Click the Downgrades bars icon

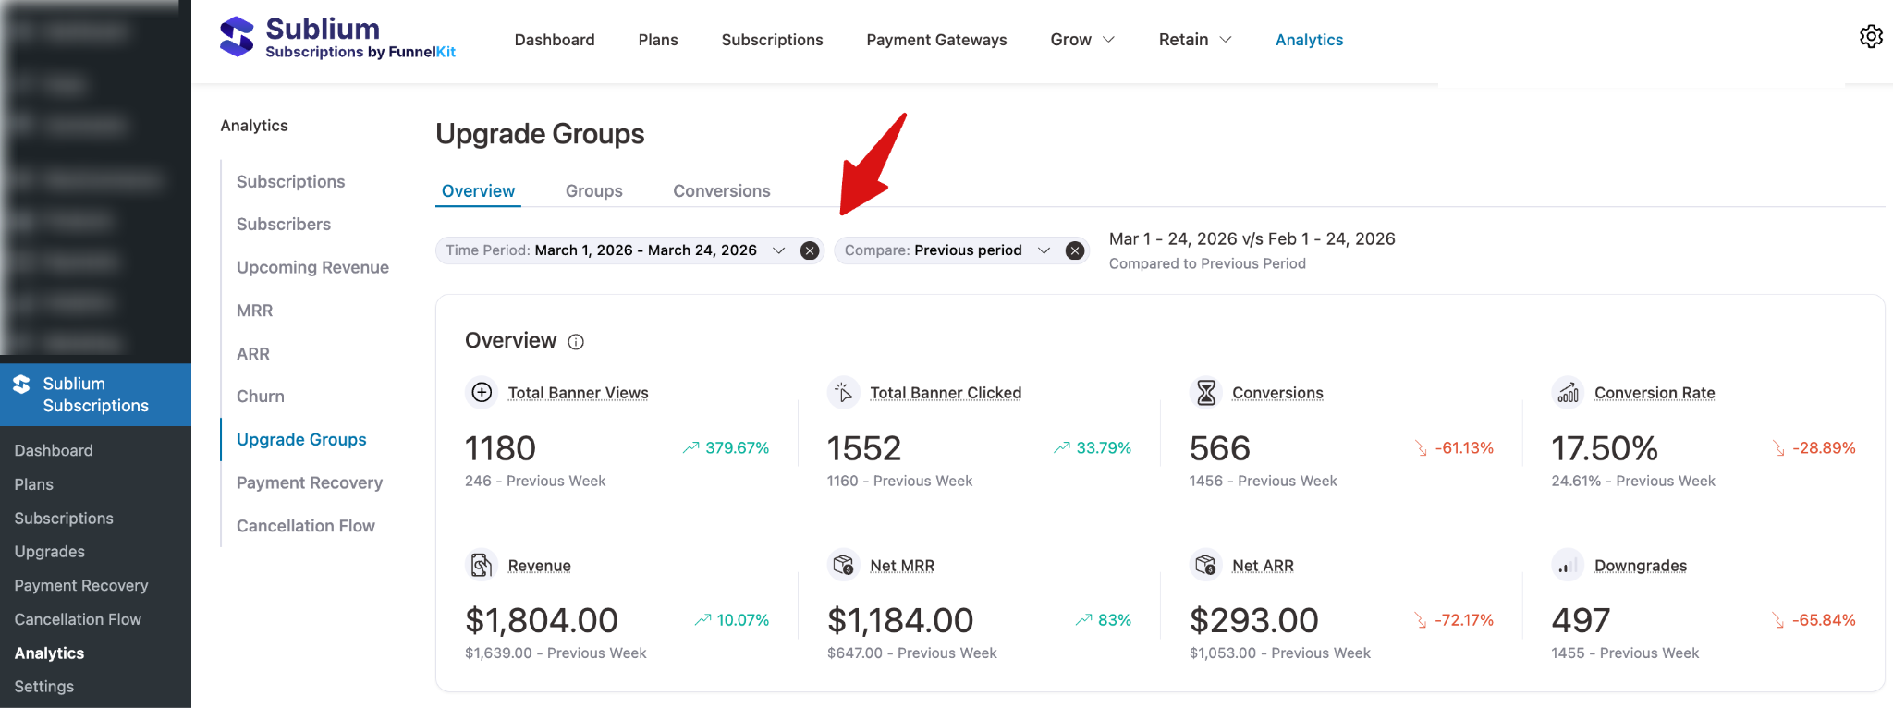pyautogui.click(x=1569, y=565)
